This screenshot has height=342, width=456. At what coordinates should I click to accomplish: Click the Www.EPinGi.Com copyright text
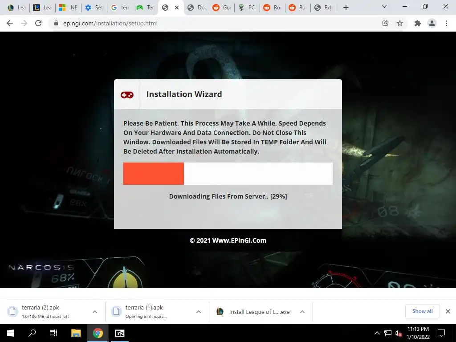click(x=228, y=240)
